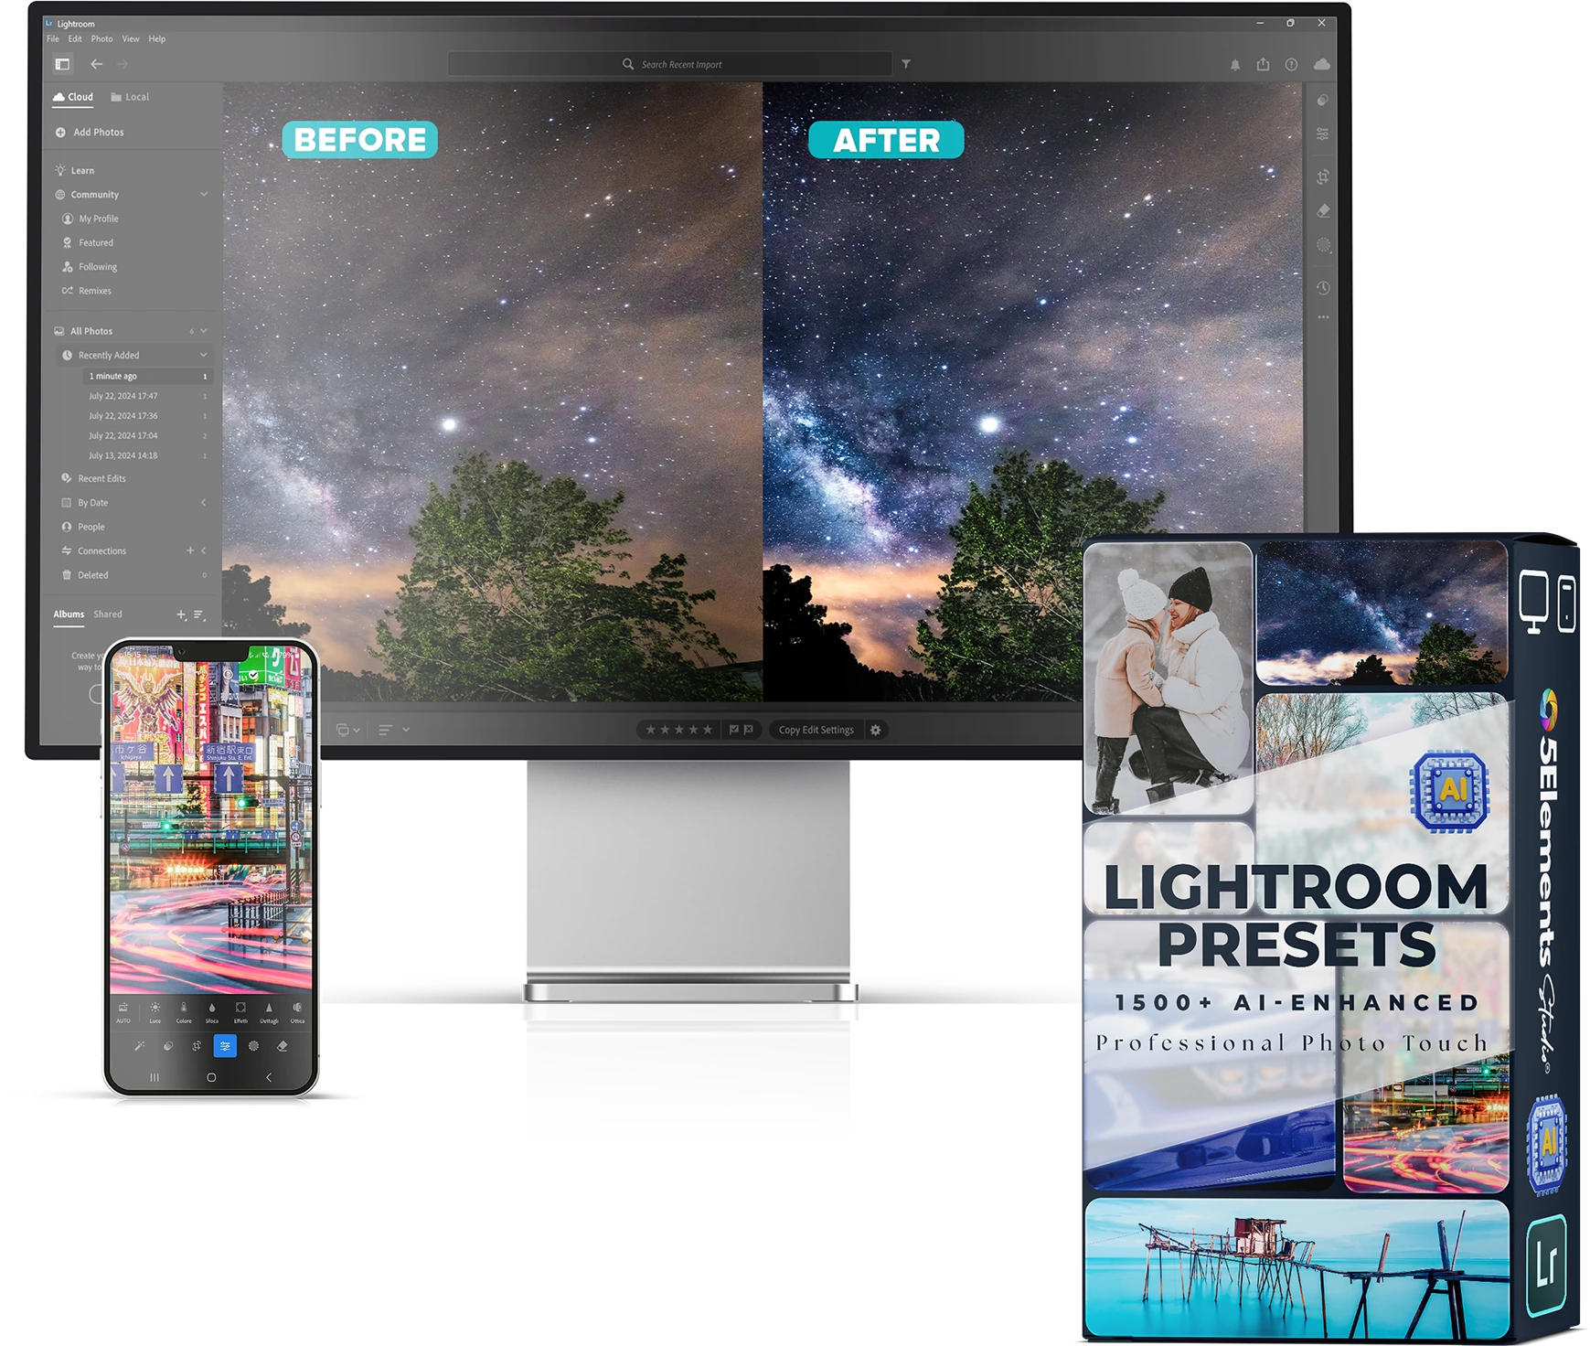1590x1346 pixels.
Task: Open the Photo menu
Action: tap(101, 38)
